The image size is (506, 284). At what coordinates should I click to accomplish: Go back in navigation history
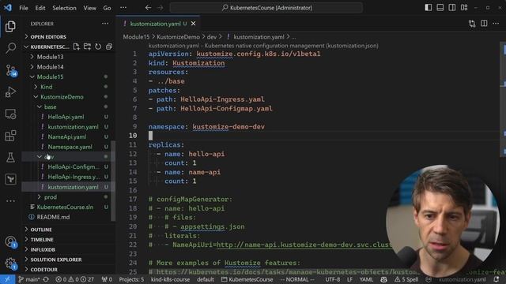(x=148, y=8)
